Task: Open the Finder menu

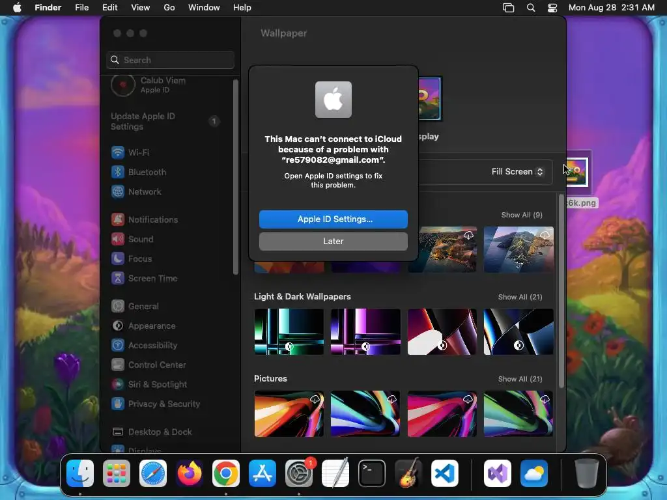Action: [x=48, y=8]
